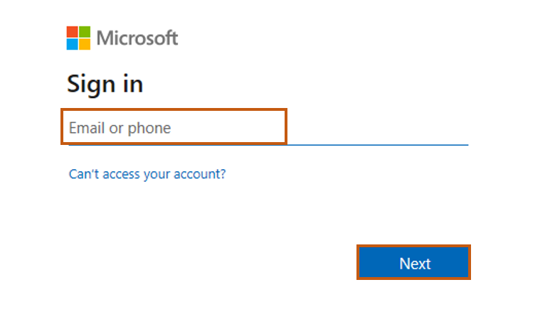Click the word "phone" in the input field
The height and width of the screenshot is (324, 550).
click(x=149, y=129)
